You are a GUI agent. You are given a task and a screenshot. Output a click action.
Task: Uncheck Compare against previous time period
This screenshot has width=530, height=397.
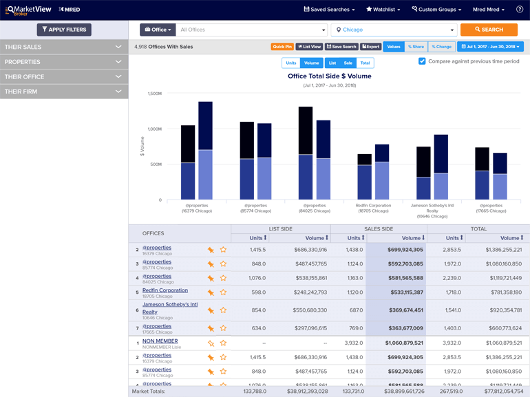(422, 61)
